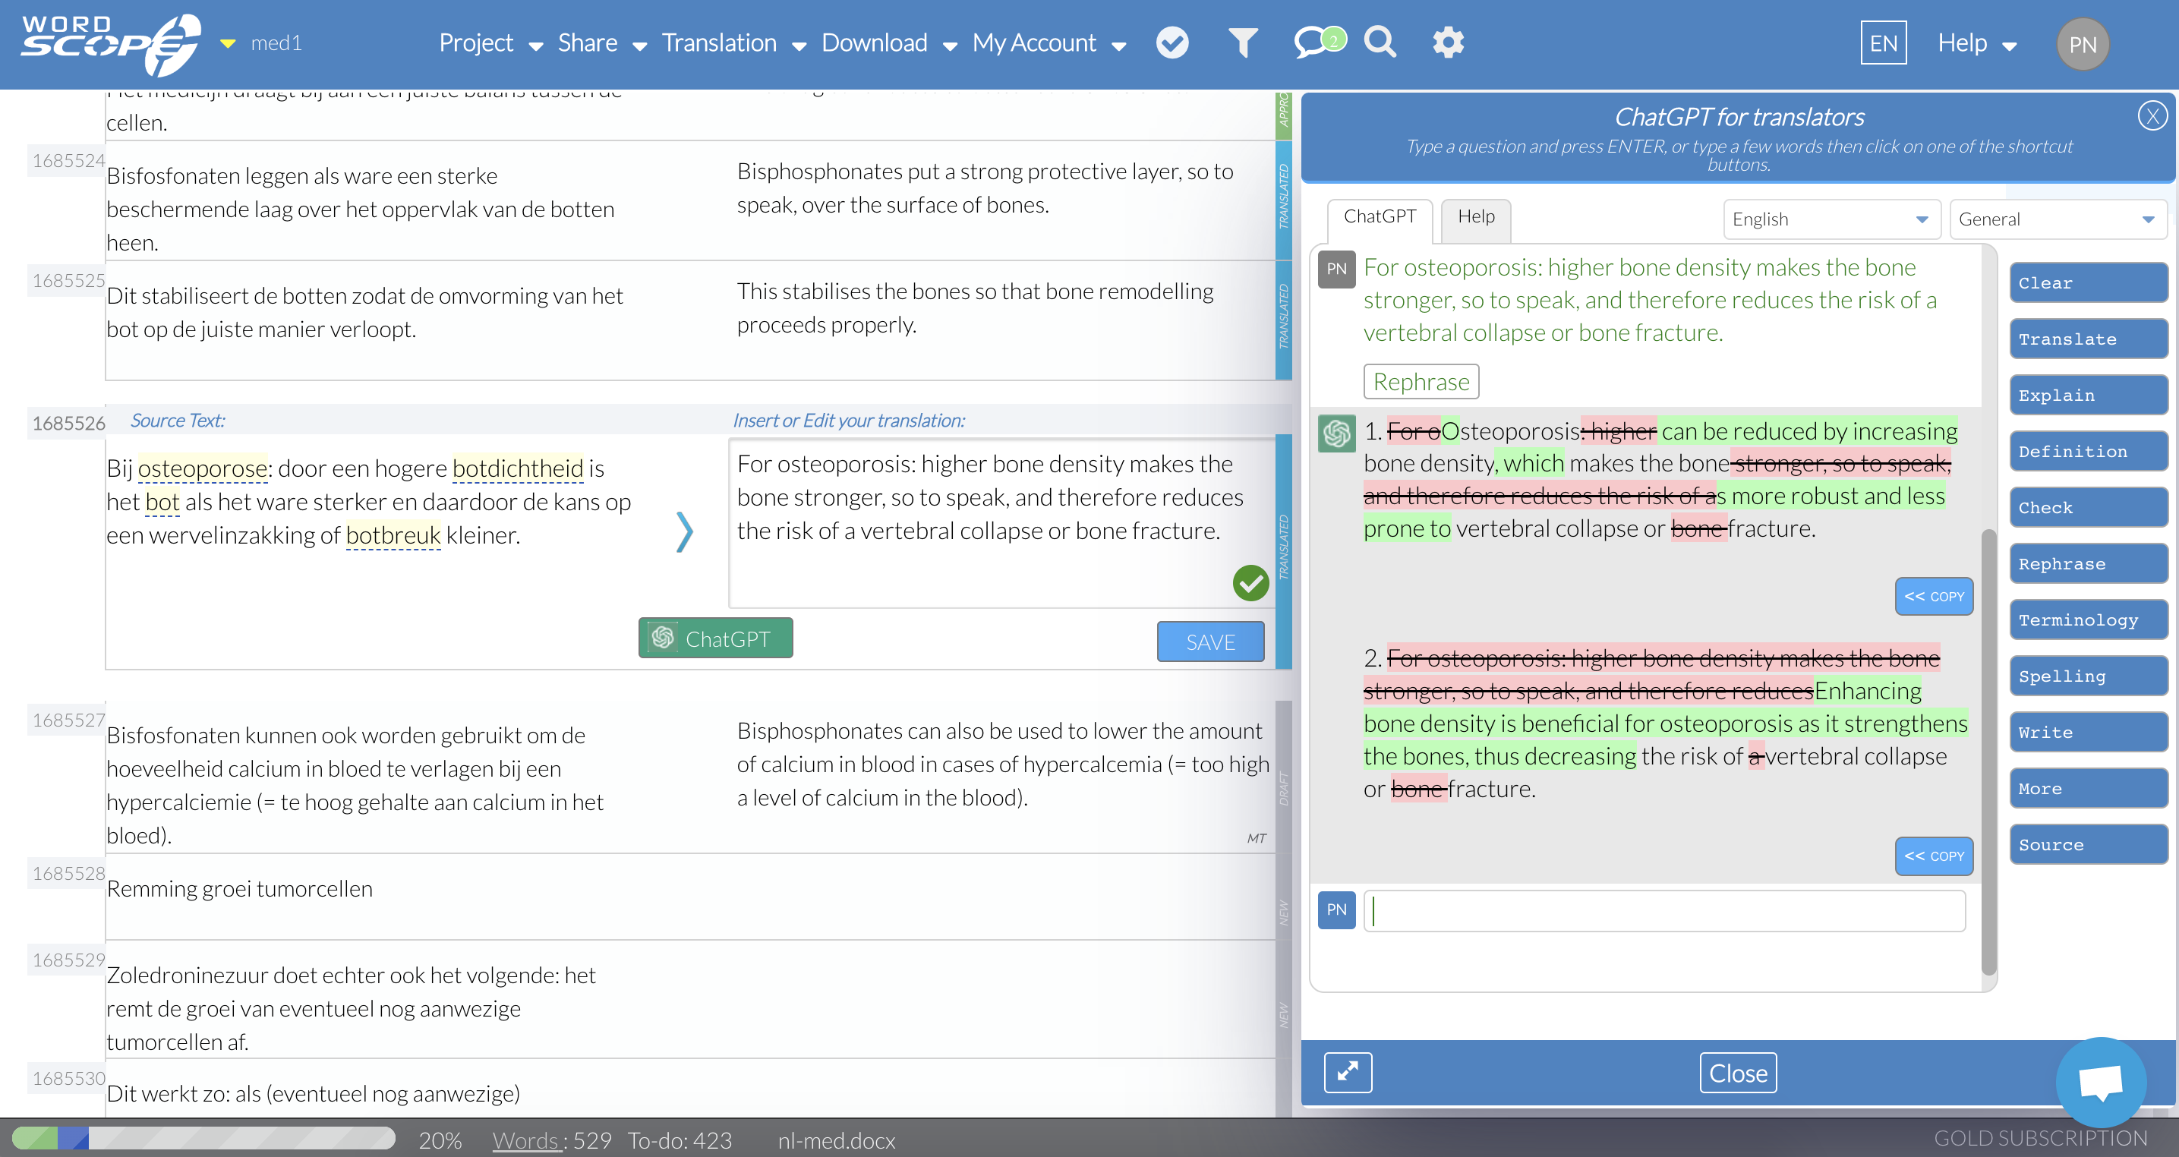Open the General domain dropdown
This screenshot has height=1157, width=2179.
(x=2058, y=220)
